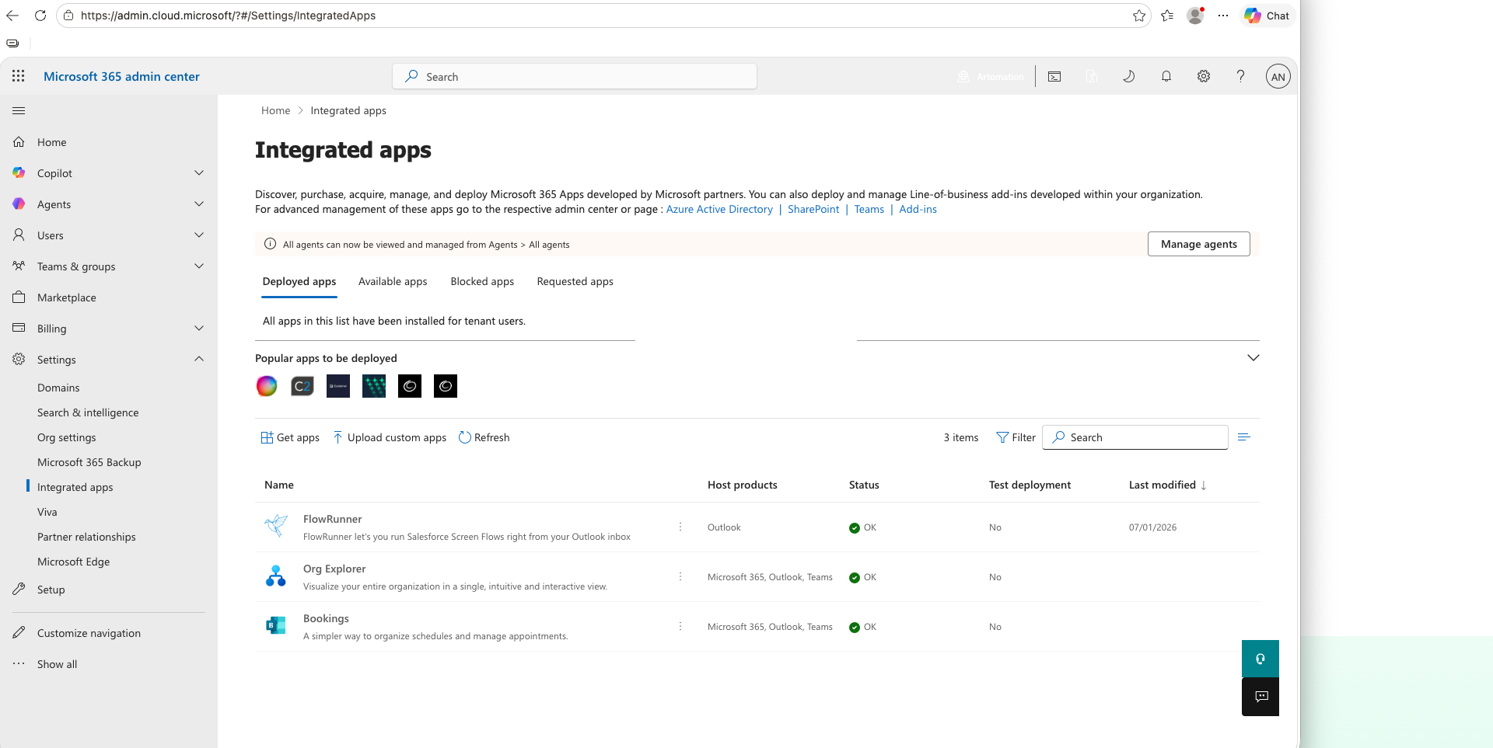Open the browser favorites list icon
This screenshot has height=748, width=1493.
1167,16
